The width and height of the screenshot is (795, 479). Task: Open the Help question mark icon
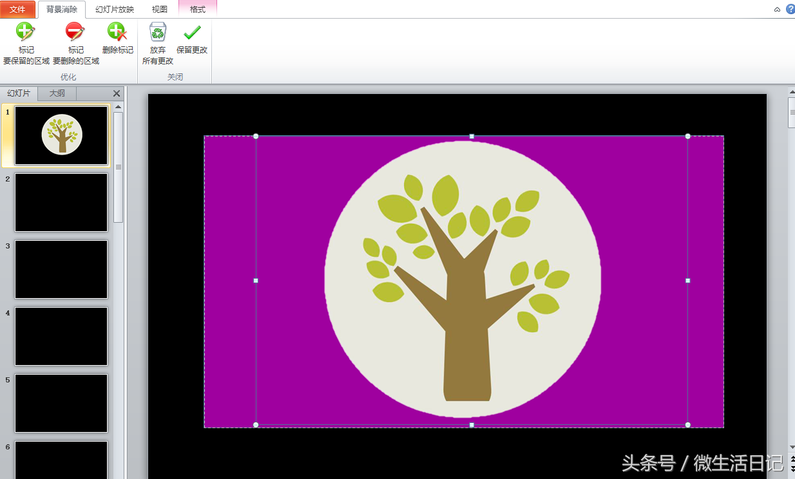click(790, 9)
